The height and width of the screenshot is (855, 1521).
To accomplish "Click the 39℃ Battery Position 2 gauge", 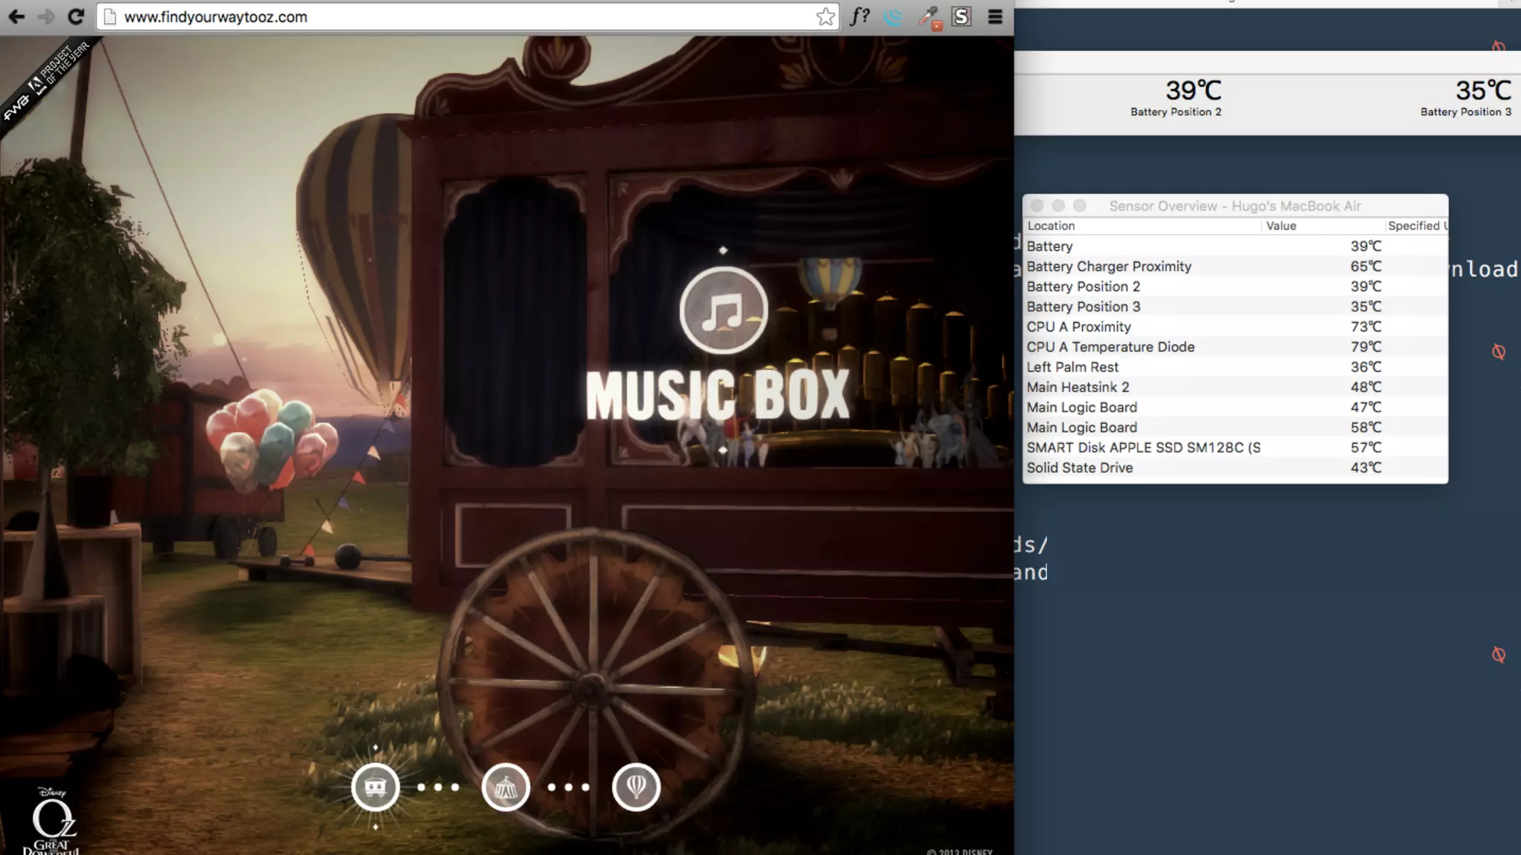I will point(1176,98).
